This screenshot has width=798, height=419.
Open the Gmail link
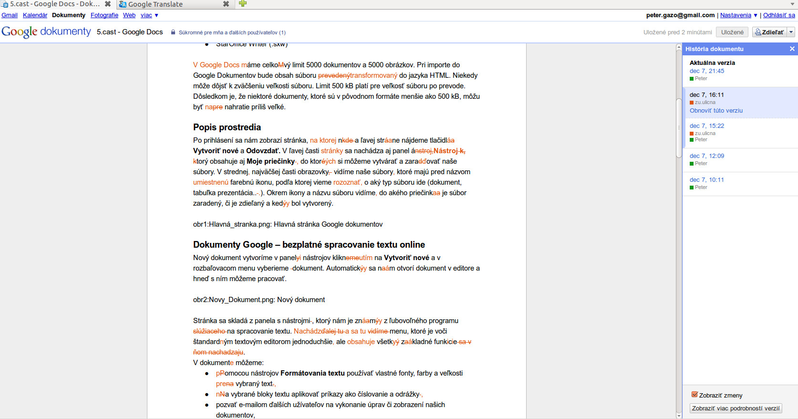point(10,15)
